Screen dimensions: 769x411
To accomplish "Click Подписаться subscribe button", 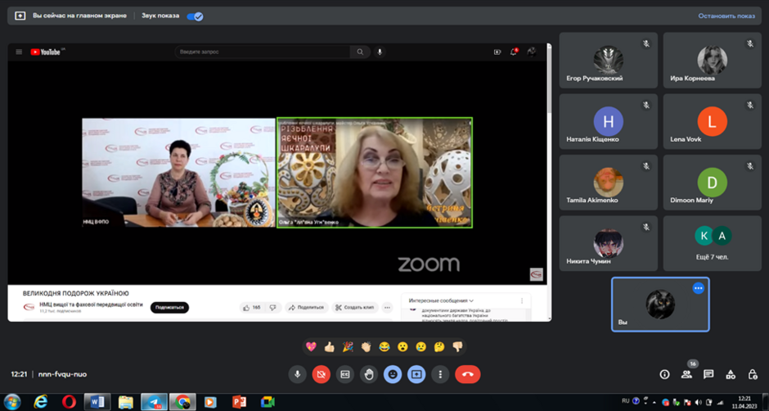I will coord(169,307).
